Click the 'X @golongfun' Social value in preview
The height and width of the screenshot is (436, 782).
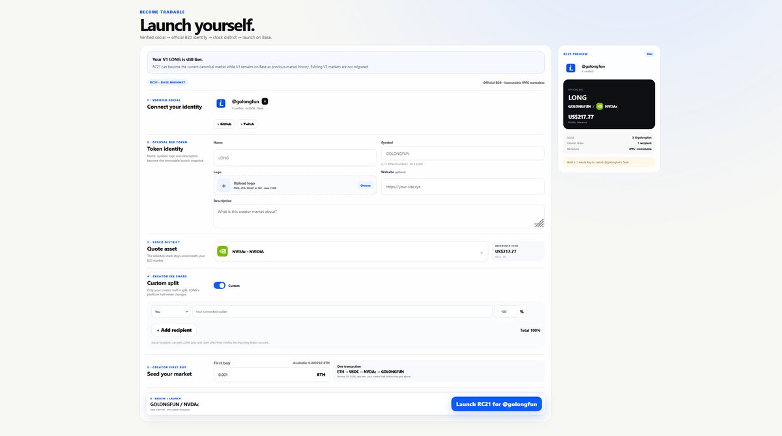(x=642, y=137)
